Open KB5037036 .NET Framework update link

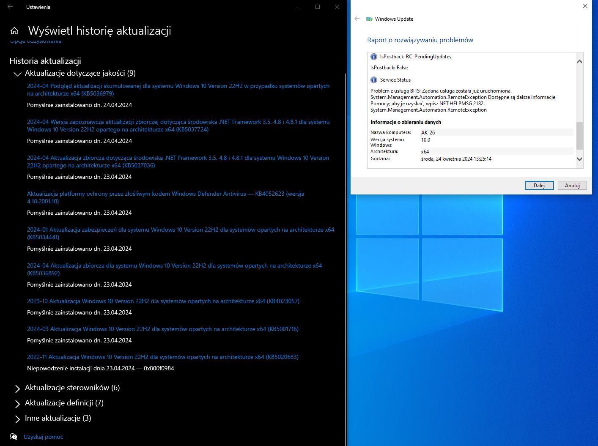178,161
